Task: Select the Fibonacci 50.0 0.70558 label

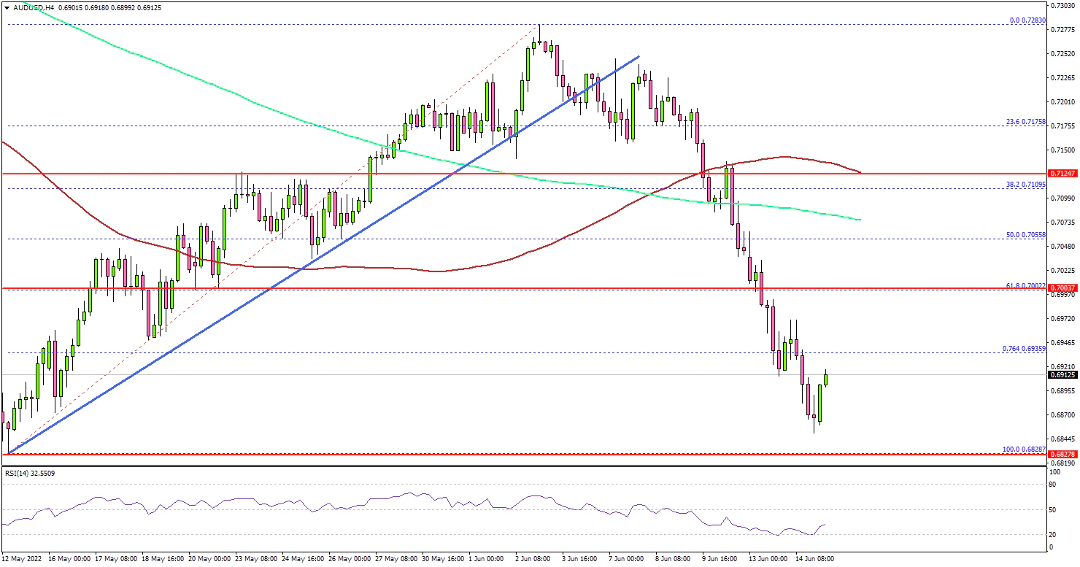Action: [x=1025, y=235]
